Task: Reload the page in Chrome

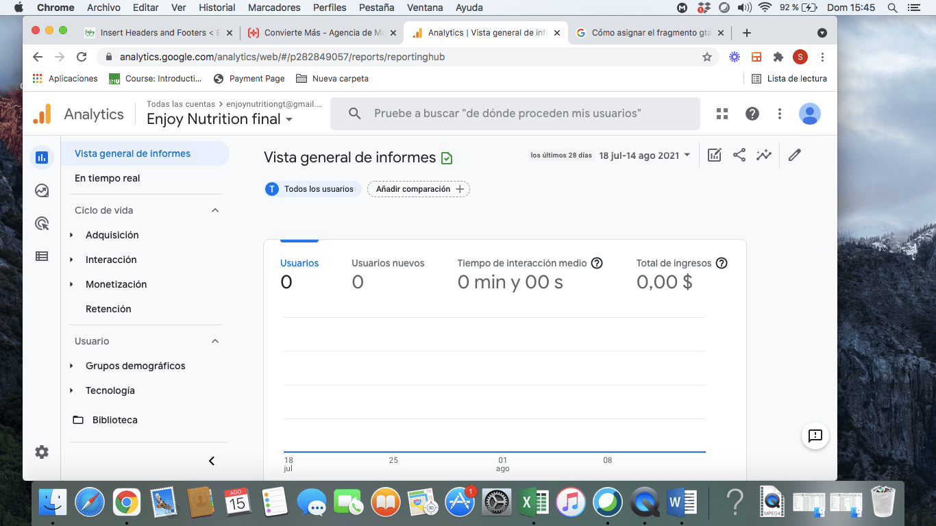Action: point(82,57)
